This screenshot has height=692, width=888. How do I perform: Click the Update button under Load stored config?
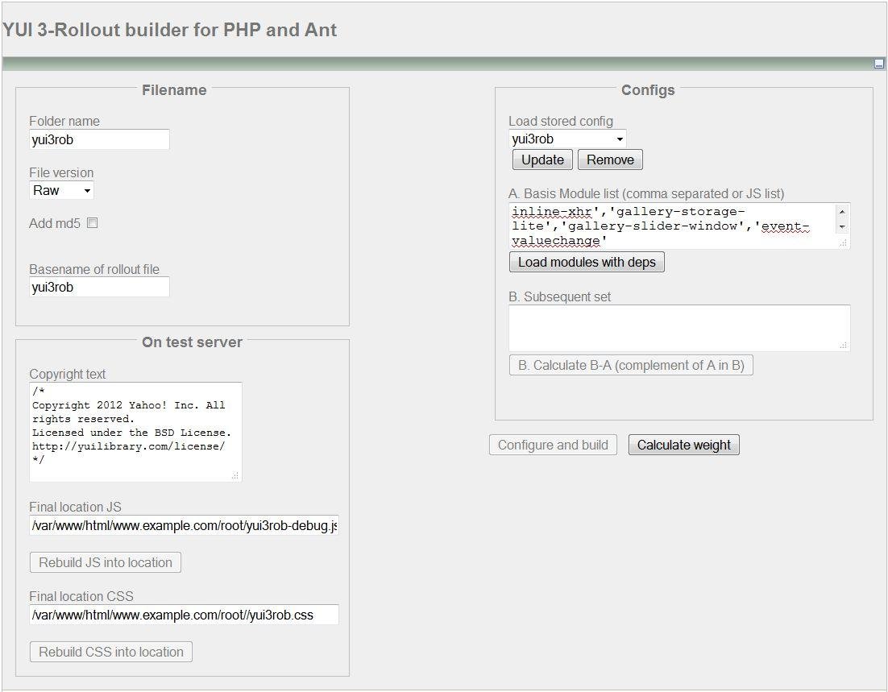click(x=542, y=160)
